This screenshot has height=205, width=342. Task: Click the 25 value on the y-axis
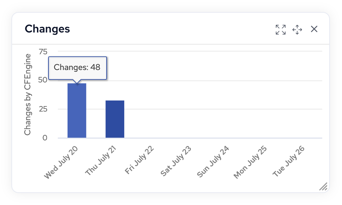pyautogui.click(x=42, y=109)
